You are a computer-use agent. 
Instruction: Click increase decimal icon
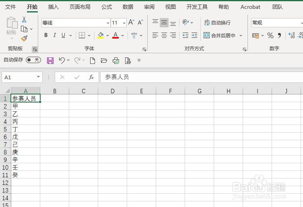point(291,35)
